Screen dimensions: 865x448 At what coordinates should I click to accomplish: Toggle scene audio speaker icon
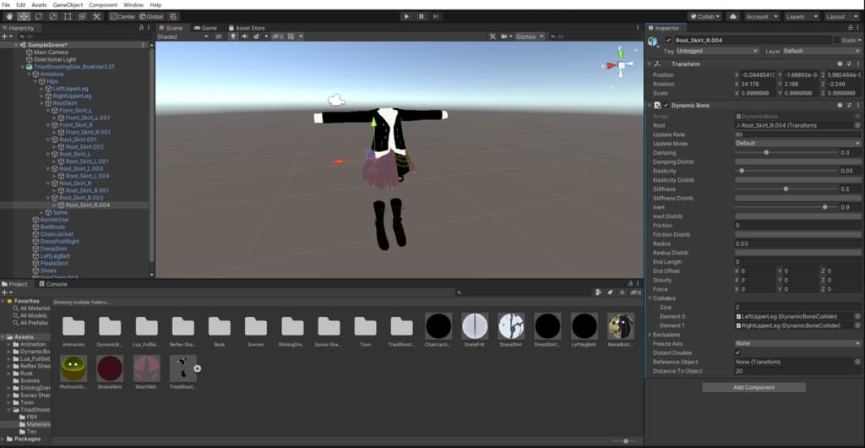click(x=245, y=36)
